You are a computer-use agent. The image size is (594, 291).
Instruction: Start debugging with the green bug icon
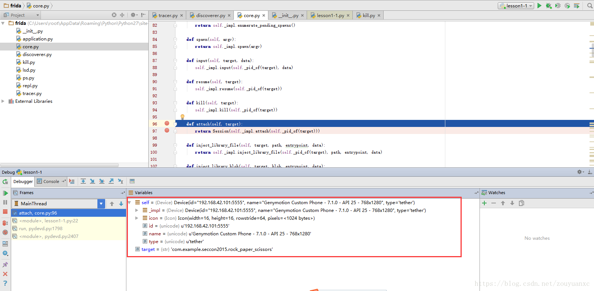(549, 6)
